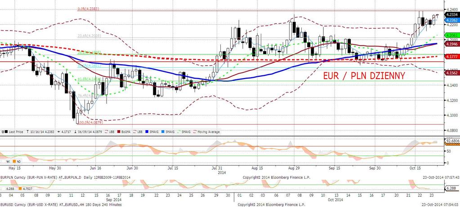Toggle the BollMA legend entry

click(124, 132)
